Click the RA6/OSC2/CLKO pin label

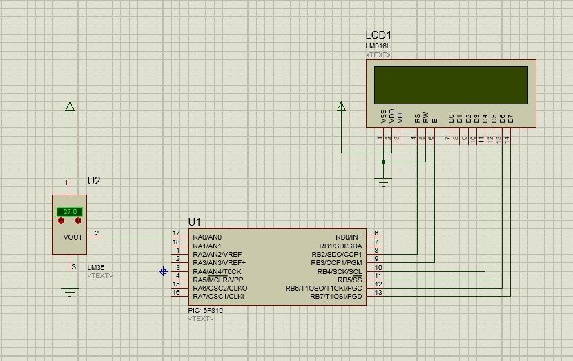pyautogui.click(x=220, y=289)
